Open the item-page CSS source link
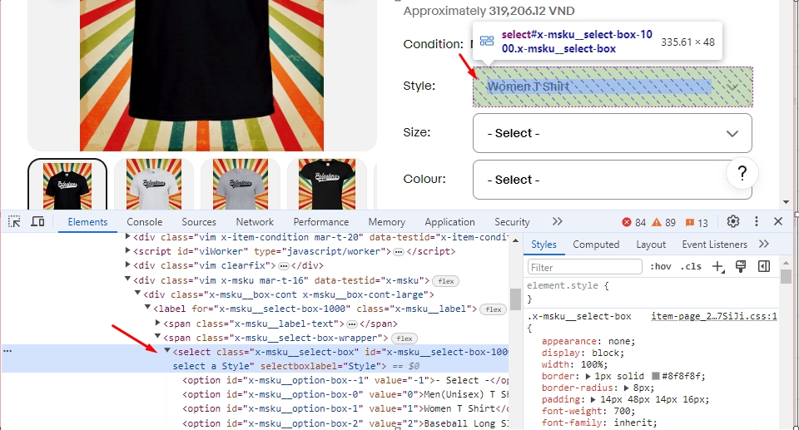The image size is (799, 430). pyautogui.click(x=713, y=316)
